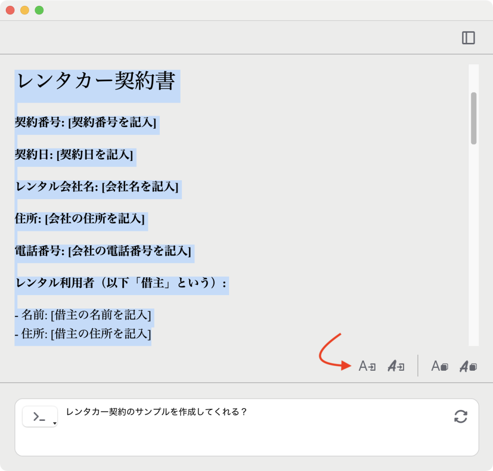
Task: Minimize the window with yellow button
Action: (x=25, y=10)
